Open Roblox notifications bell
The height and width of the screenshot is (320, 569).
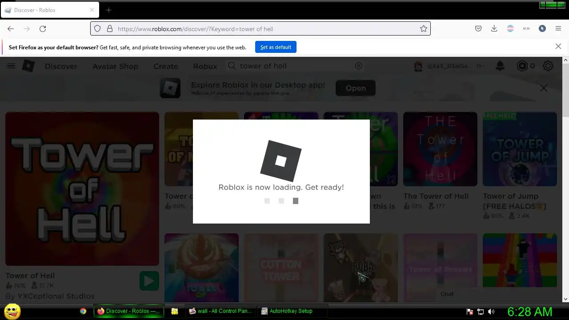[500, 66]
